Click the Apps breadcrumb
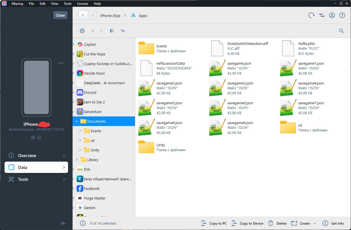Viewport: 351px width, 230px height. pyautogui.click(x=139, y=16)
